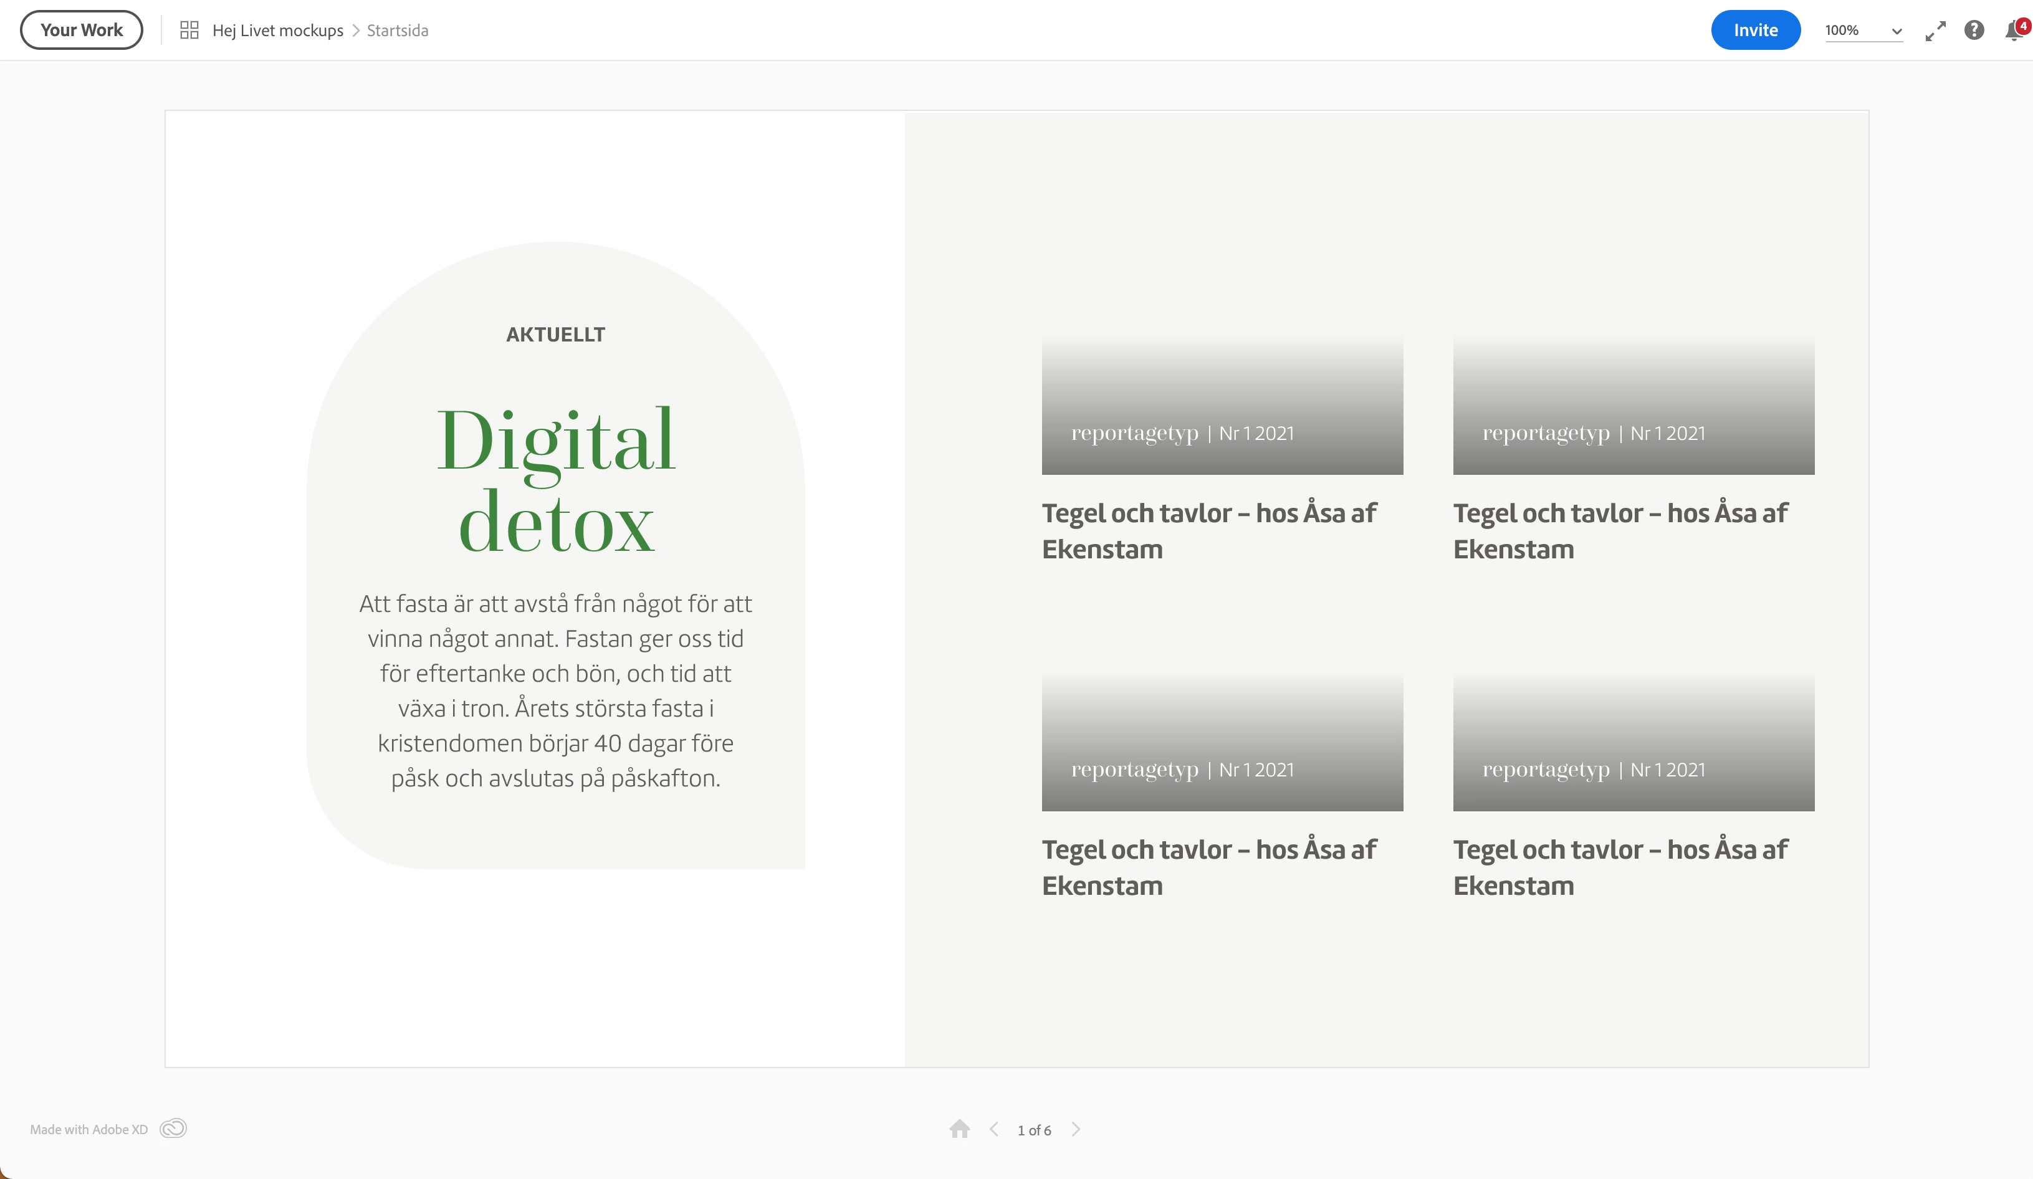Click the 1 of 6 page indicator

click(x=1034, y=1130)
